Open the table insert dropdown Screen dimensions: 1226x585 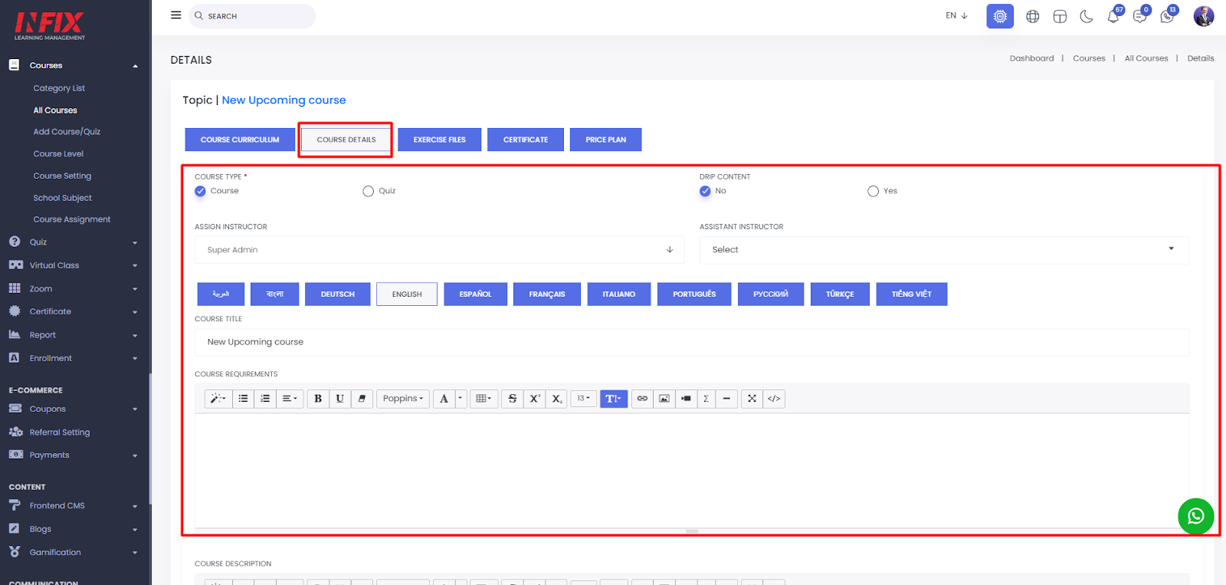pos(484,399)
